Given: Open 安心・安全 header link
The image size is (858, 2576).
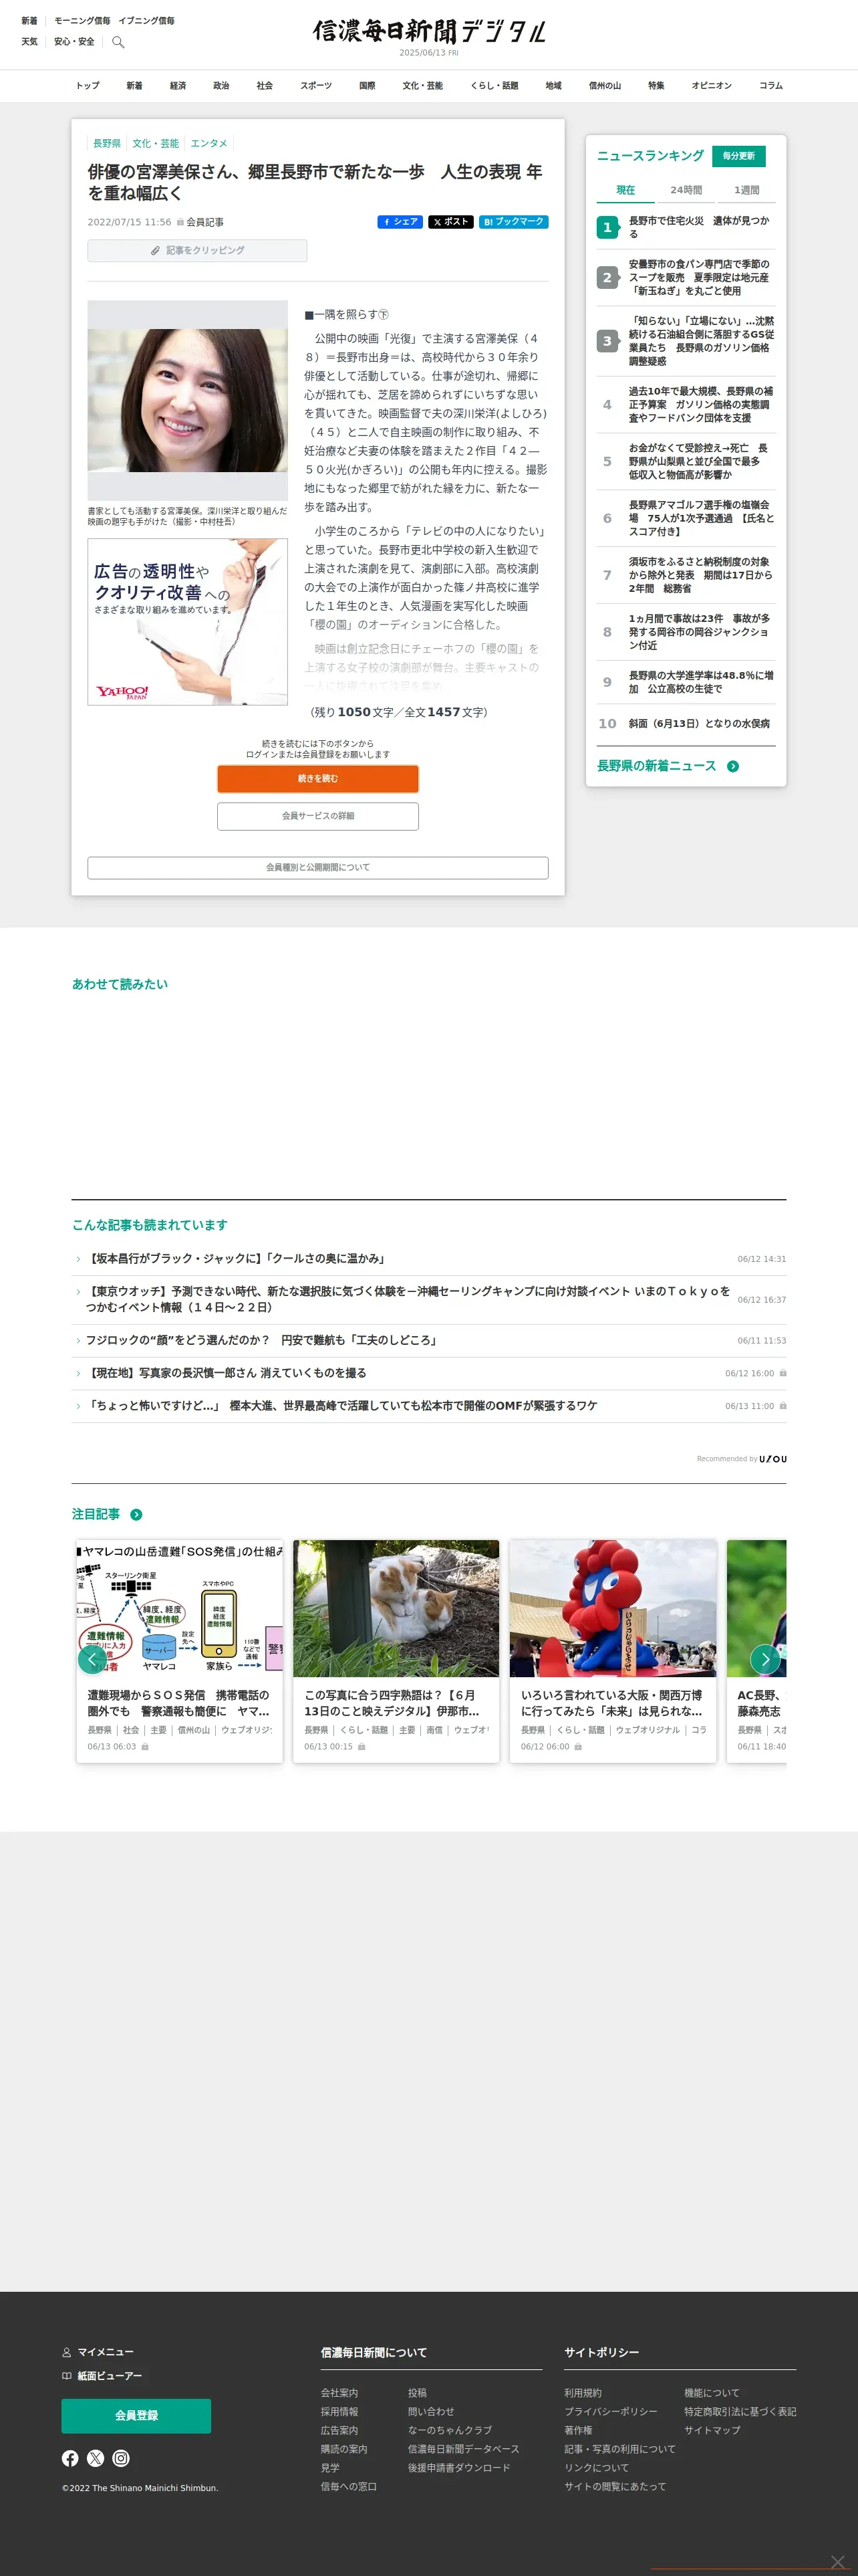Looking at the screenshot, I should [74, 42].
